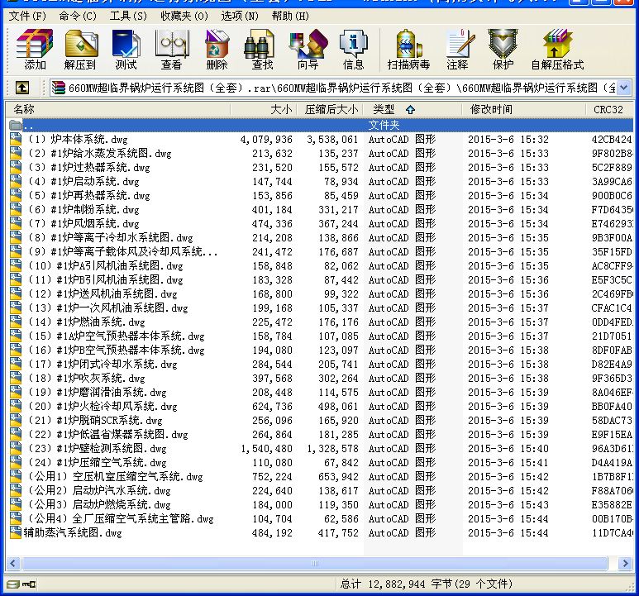Click the 删除 (Delete) toolbar icon
639x596 pixels.
tap(217, 44)
